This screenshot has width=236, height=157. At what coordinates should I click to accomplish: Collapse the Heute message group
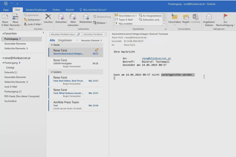pos(52,45)
